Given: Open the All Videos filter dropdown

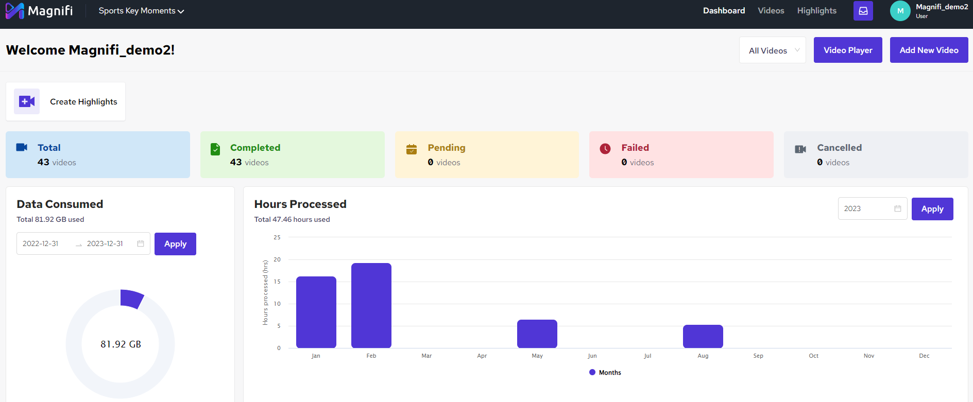Looking at the screenshot, I should [x=773, y=50].
